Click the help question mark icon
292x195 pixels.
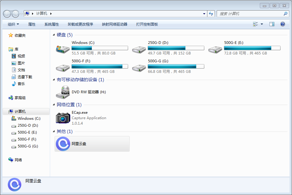click(282, 24)
